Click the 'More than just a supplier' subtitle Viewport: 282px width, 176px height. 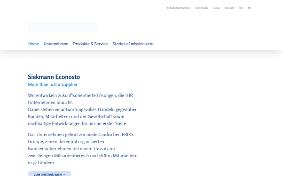[x=53, y=84]
